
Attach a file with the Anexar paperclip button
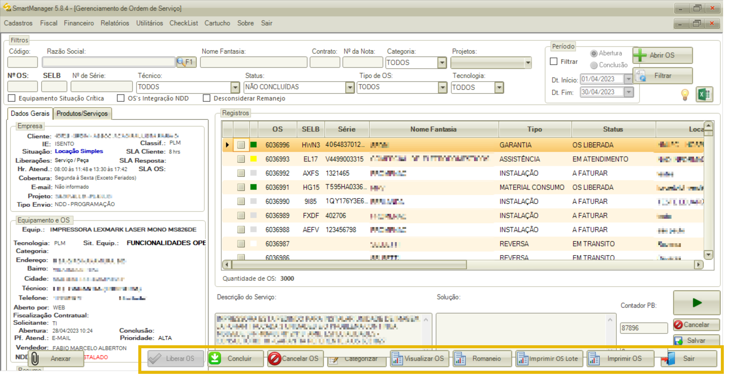pyautogui.click(x=56, y=358)
